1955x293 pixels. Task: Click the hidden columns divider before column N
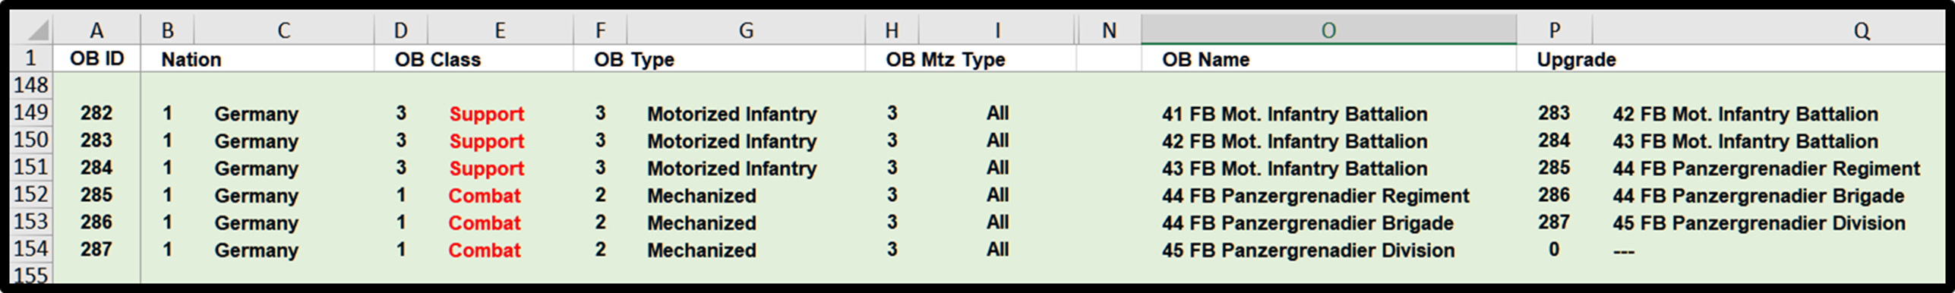point(1078,30)
